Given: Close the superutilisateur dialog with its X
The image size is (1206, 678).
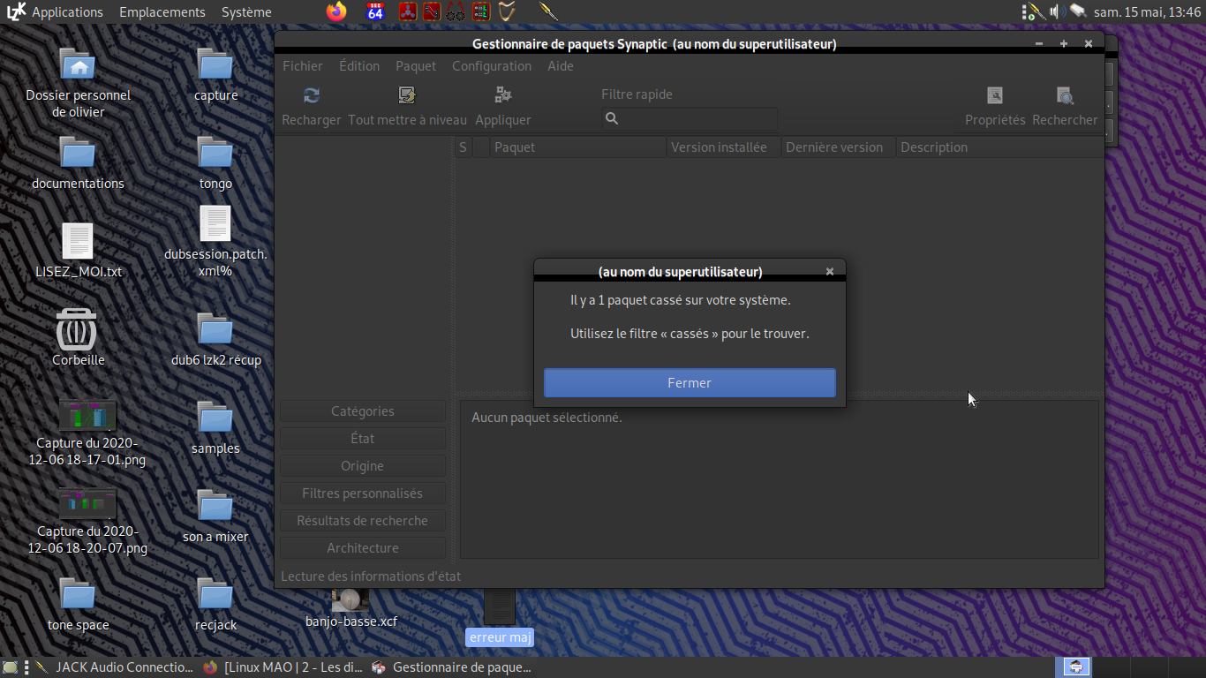Looking at the screenshot, I should point(830,272).
